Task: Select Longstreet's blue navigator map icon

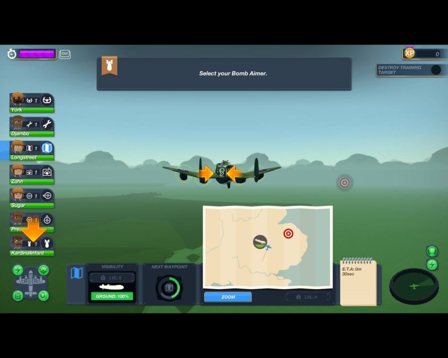Action: [x=47, y=148]
